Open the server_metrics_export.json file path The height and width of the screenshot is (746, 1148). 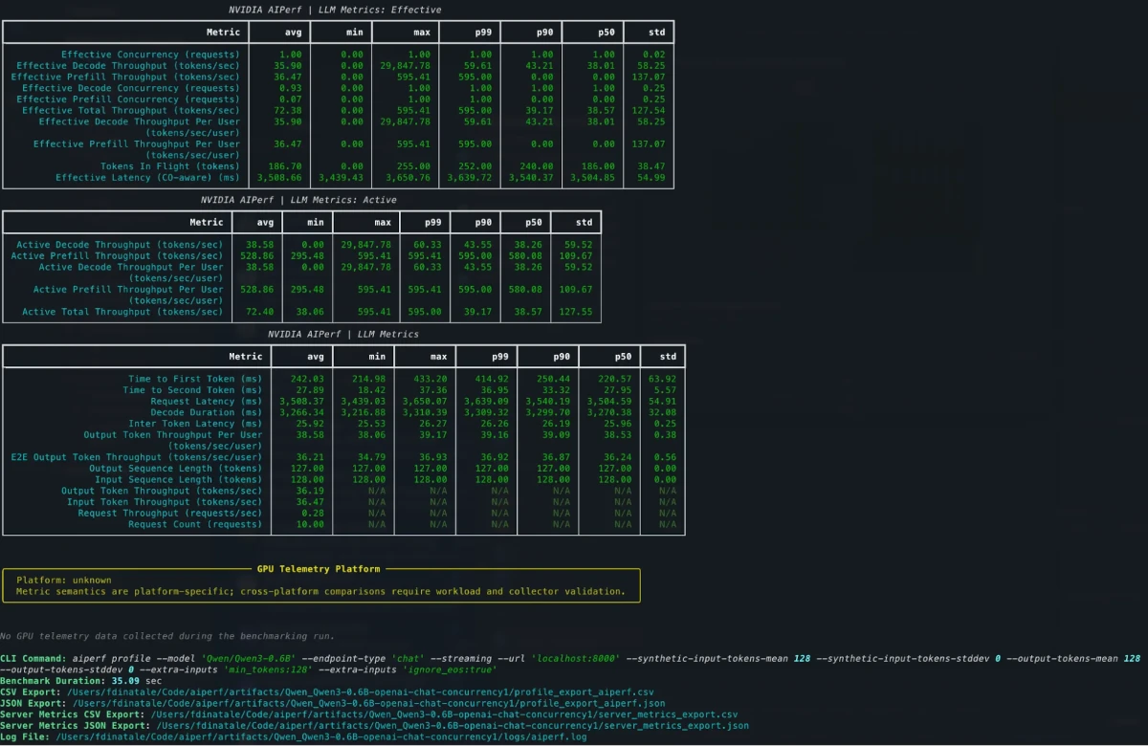450,726
